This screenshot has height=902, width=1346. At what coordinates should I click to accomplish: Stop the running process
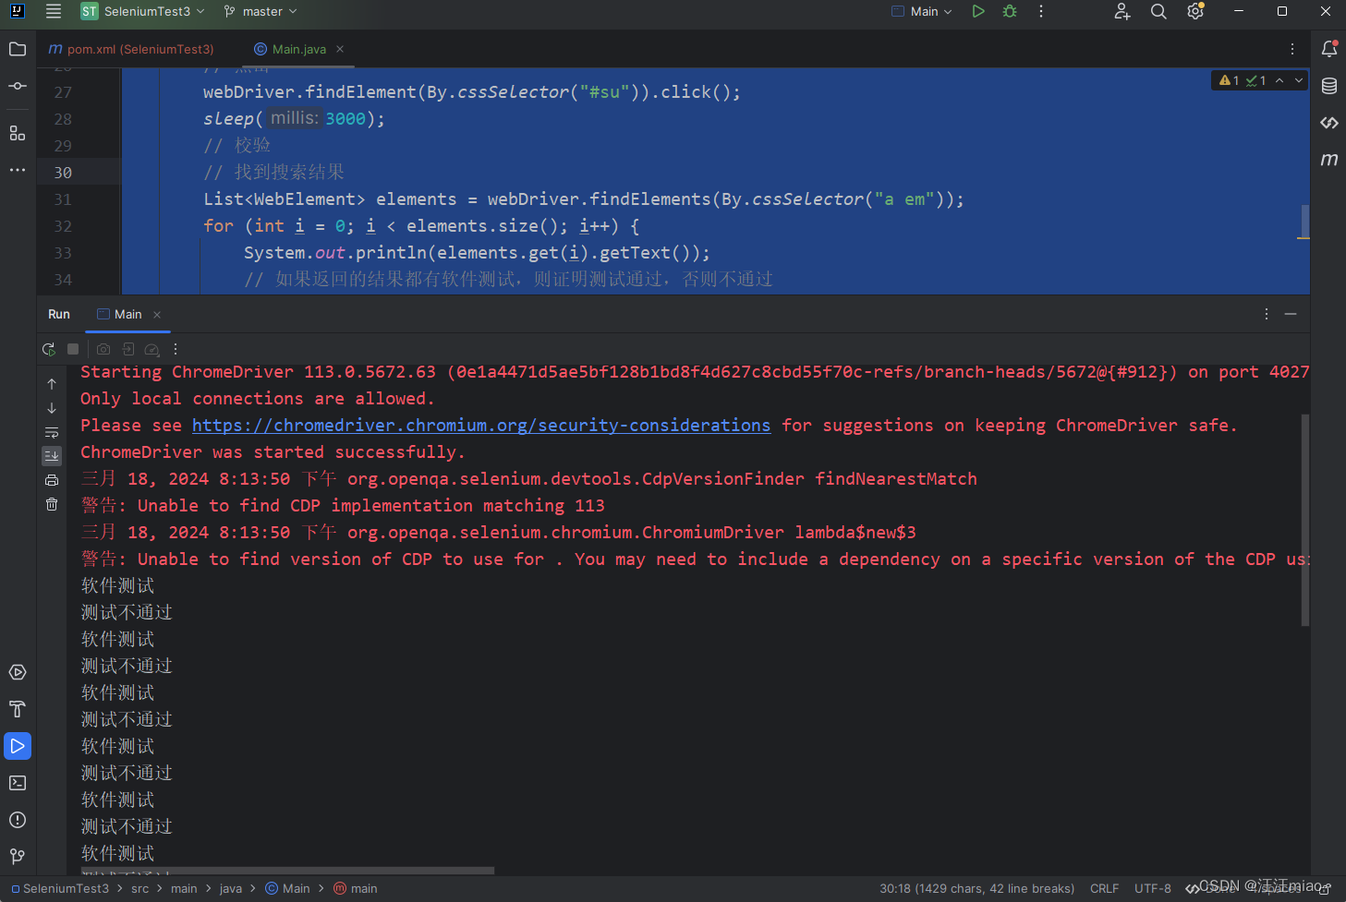[x=73, y=349]
